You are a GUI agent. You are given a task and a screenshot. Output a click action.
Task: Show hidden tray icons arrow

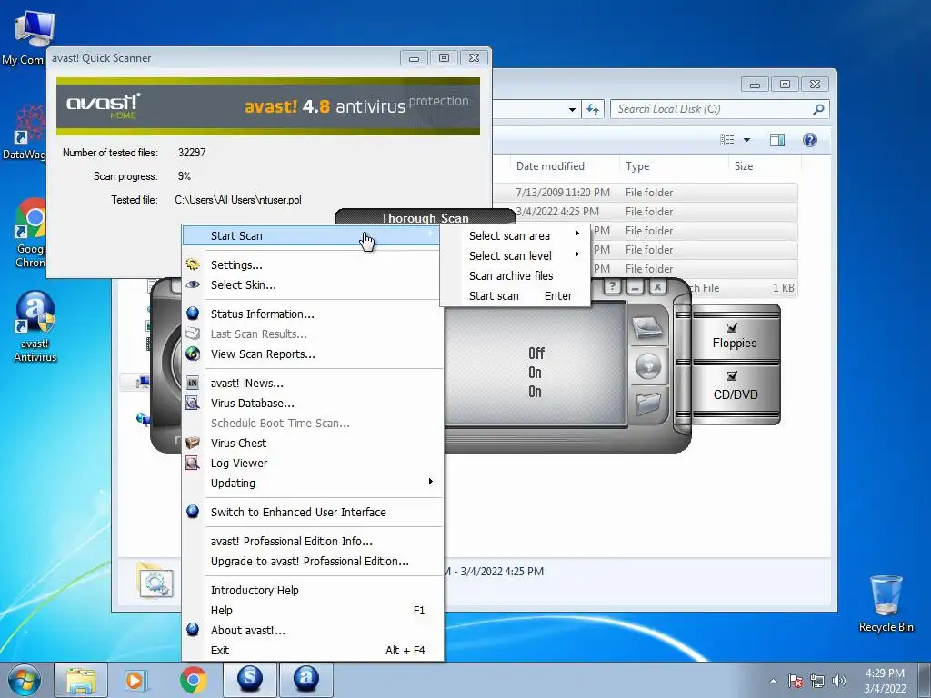773,681
